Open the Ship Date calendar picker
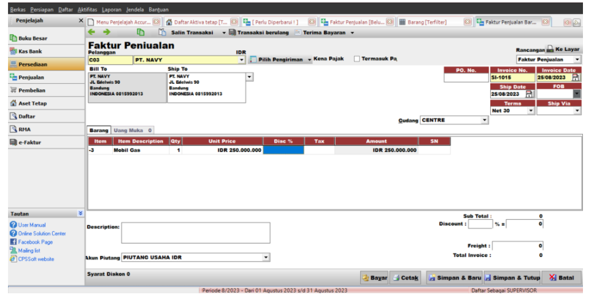594x300 pixels. click(x=529, y=94)
